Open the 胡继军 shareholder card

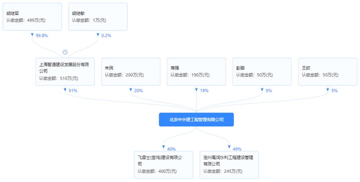point(32,17)
